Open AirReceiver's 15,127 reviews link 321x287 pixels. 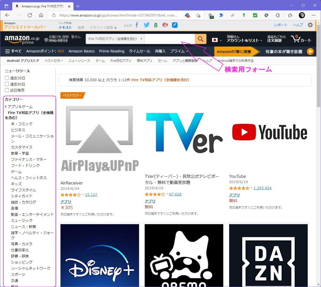point(91,195)
